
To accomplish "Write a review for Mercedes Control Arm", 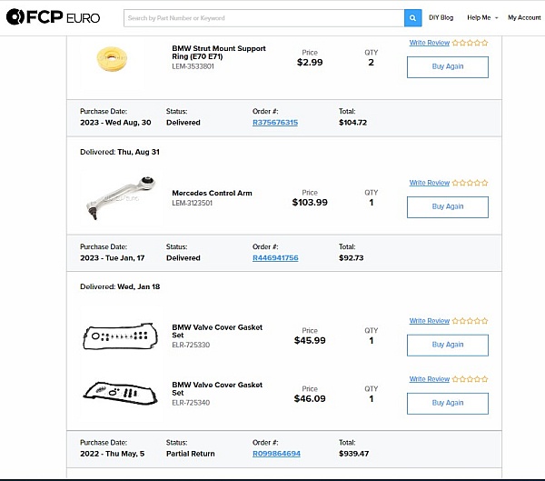I will pos(430,183).
